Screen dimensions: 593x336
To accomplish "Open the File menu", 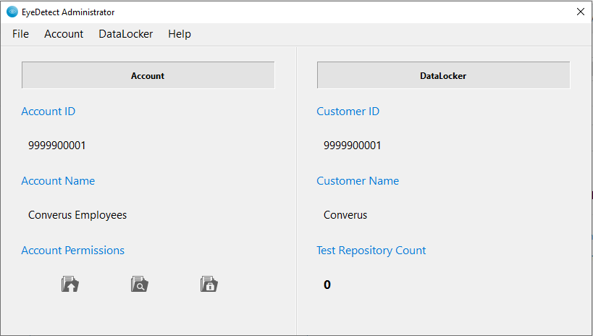I will (x=20, y=34).
